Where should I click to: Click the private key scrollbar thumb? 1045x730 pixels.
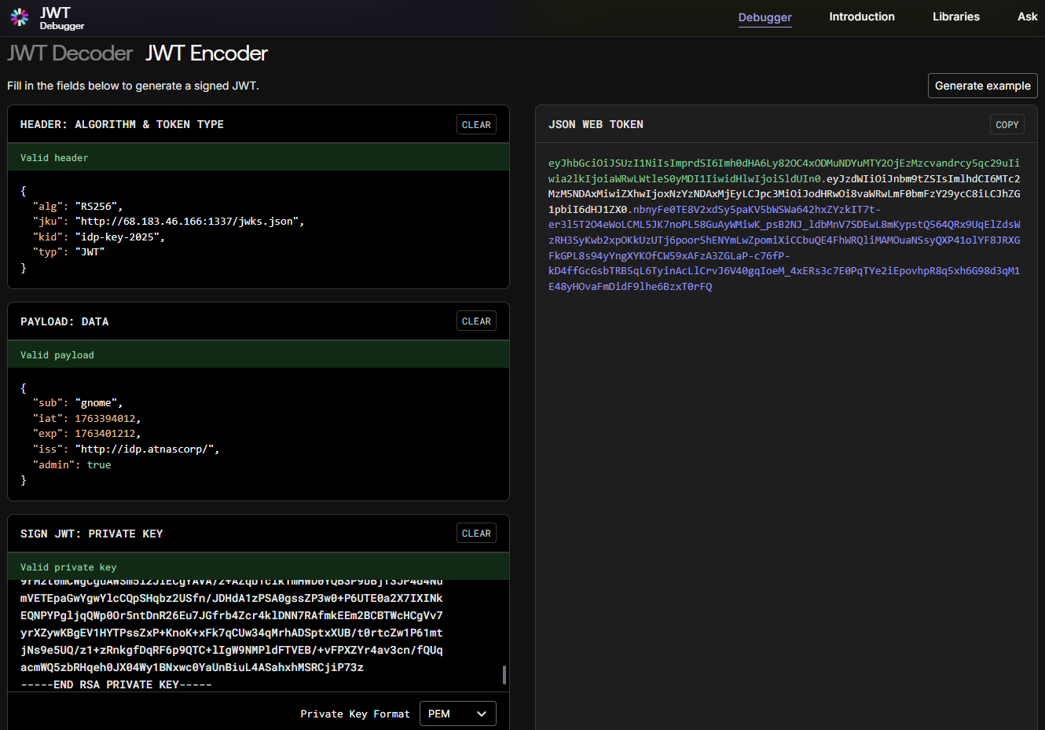pyautogui.click(x=504, y=675)
